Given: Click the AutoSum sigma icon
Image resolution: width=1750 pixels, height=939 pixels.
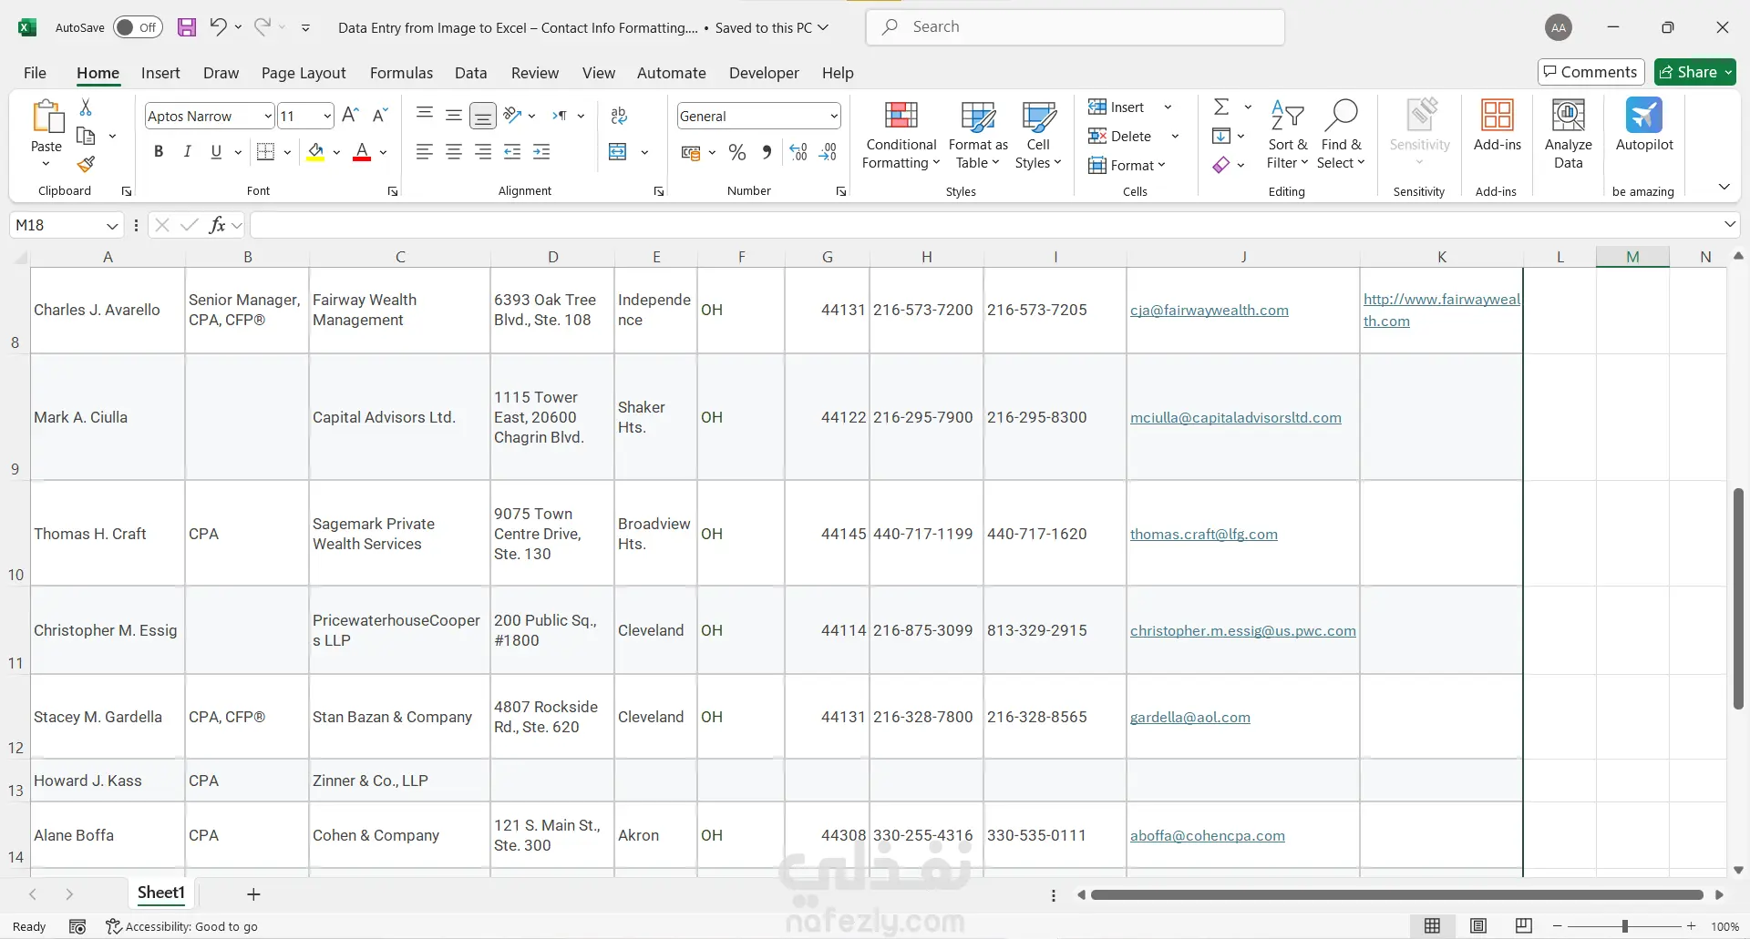Looking at the screenshot, I should click(1221, 107).
